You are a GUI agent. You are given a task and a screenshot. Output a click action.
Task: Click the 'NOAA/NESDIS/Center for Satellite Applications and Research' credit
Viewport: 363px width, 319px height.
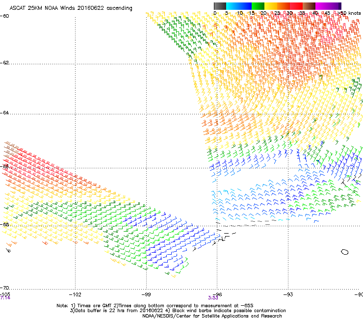coord(212,316)
